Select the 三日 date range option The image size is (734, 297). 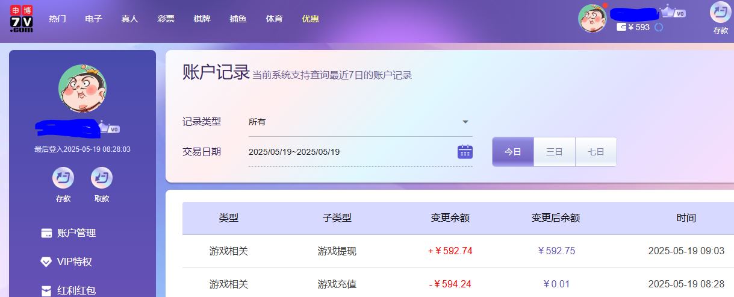tap(555, 152)
